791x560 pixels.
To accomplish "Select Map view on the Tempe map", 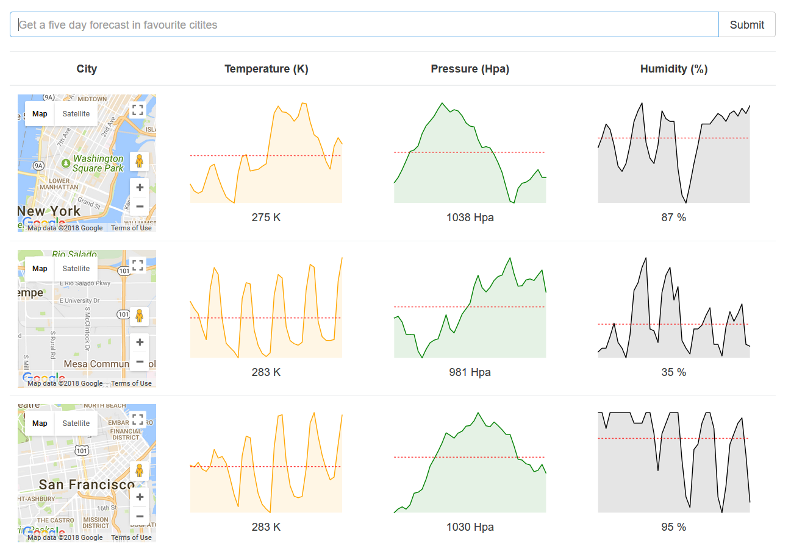I will pos(40,269).
